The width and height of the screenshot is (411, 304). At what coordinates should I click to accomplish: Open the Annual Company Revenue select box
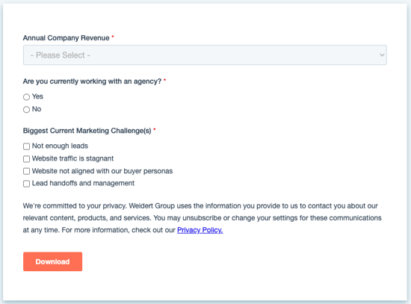point(205,55)
